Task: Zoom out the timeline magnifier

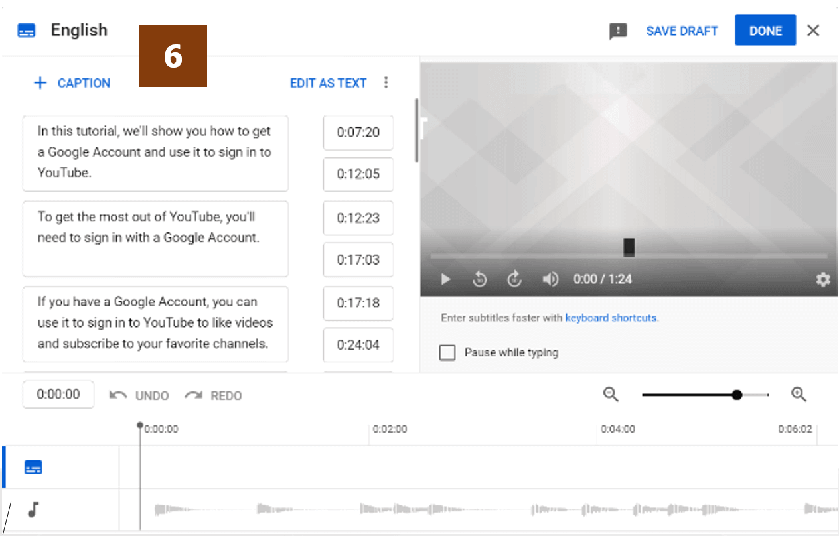Action: point(611,395)
